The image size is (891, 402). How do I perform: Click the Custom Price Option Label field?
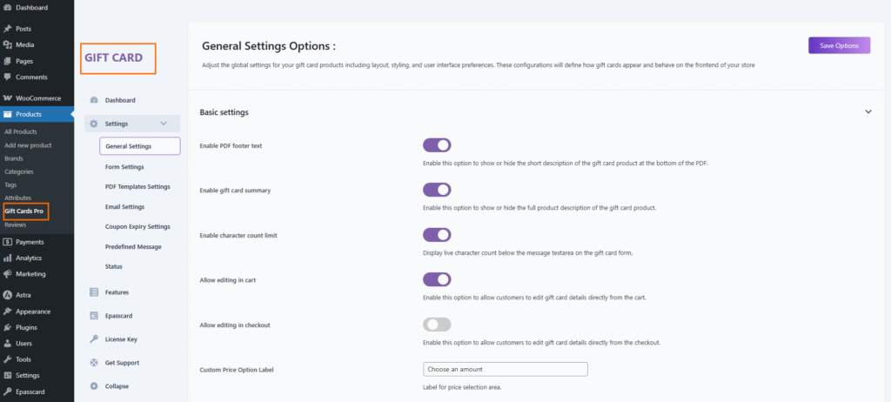pyautogui.click(x=505, y=369)
